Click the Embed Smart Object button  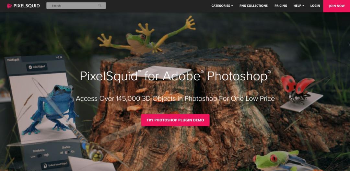pyautogui.click(x=55, y=165)
